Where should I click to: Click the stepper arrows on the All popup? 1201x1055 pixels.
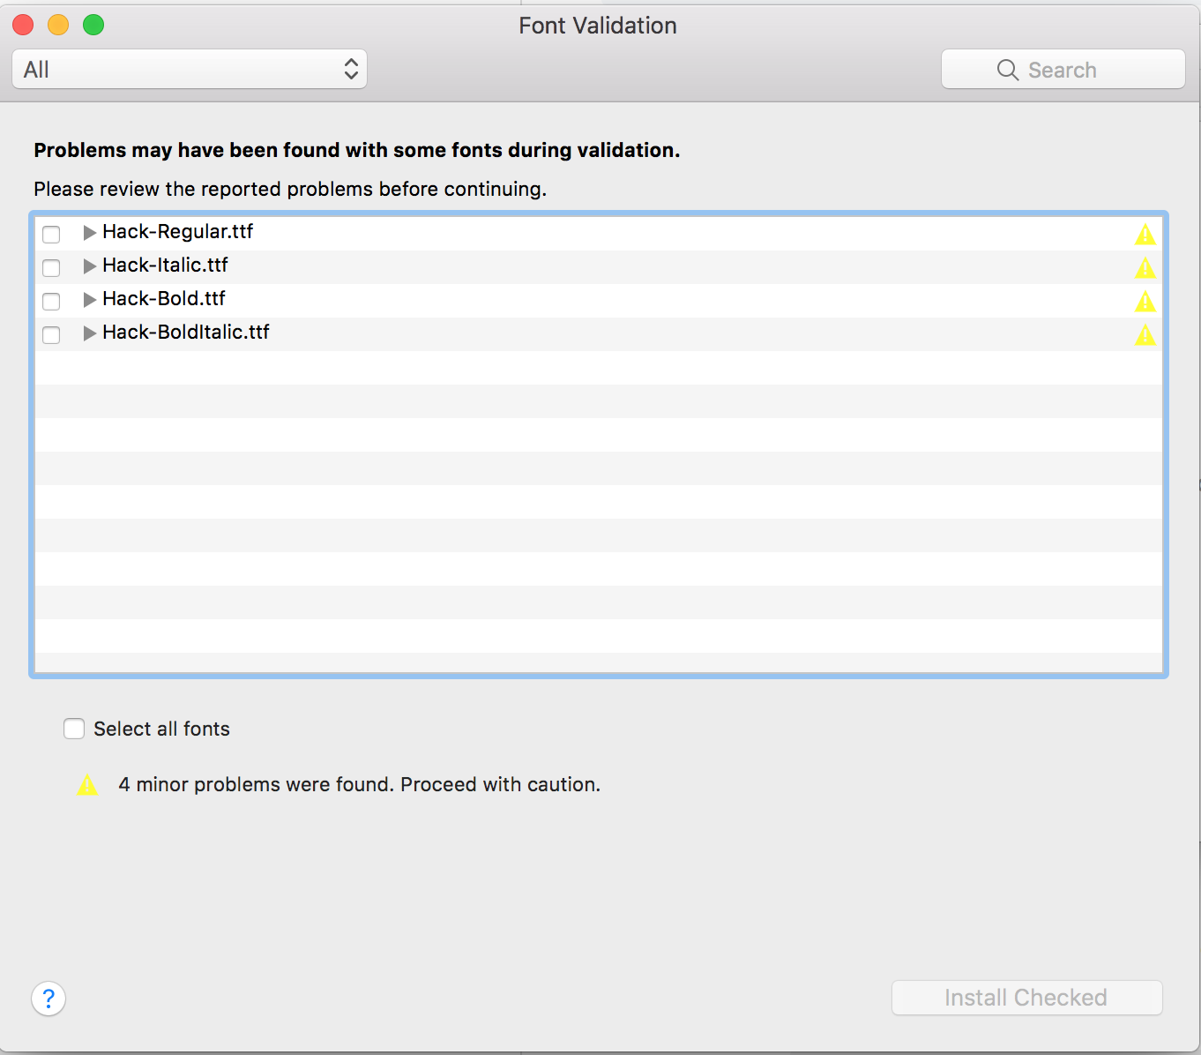pyautogui.click(x=350, y=69)
